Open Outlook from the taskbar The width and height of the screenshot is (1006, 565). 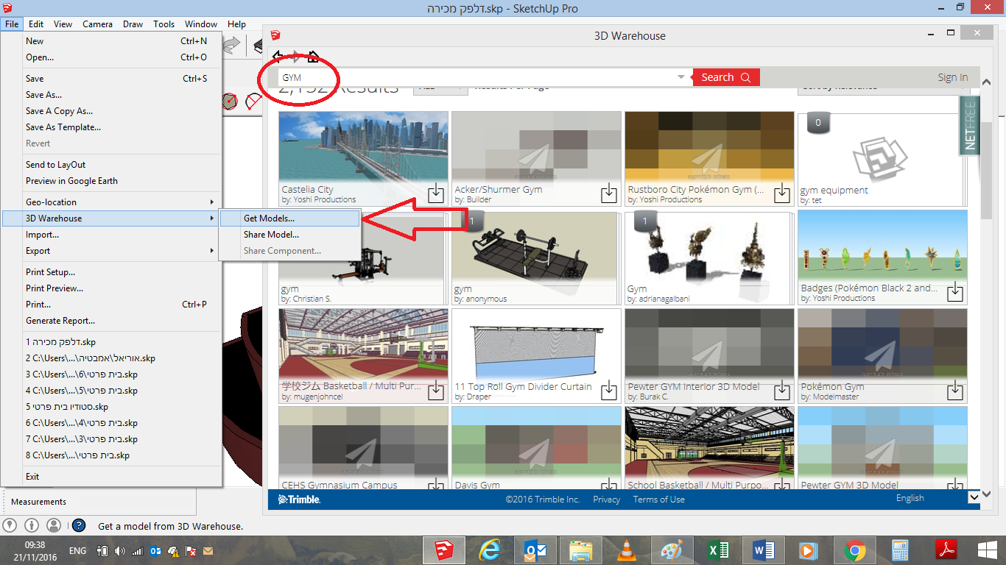535,550
